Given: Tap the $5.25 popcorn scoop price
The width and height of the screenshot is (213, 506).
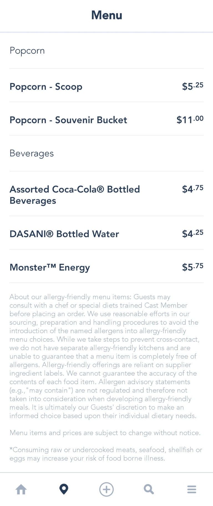Looking at the screenshot, I should click(x=192, y=86).
